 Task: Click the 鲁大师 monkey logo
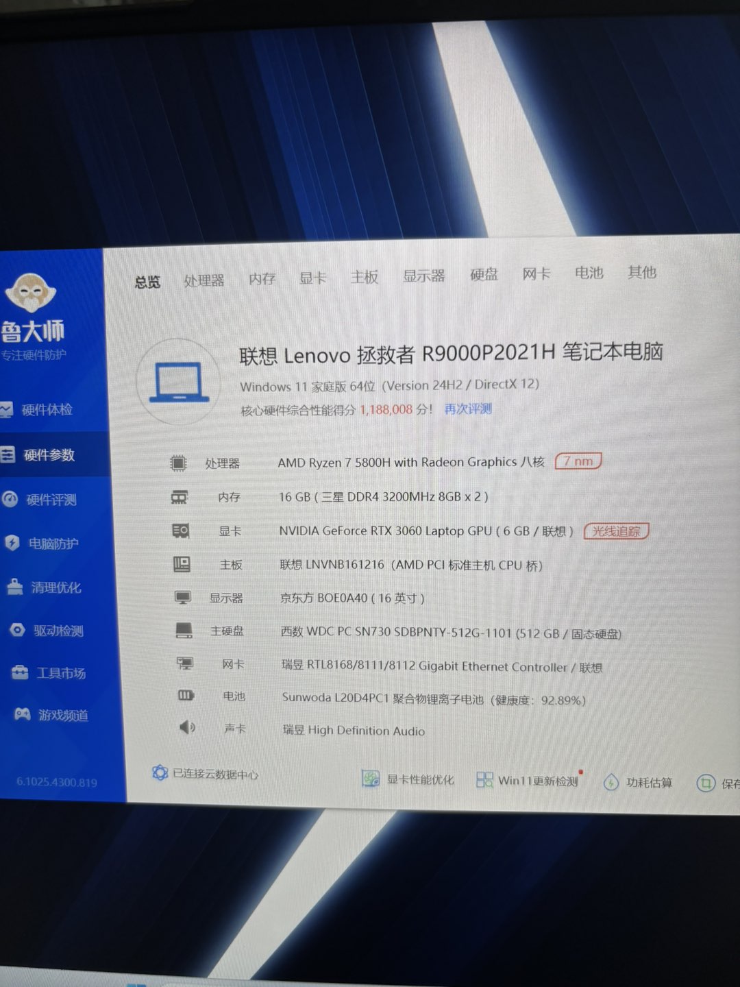pos(32,293)
